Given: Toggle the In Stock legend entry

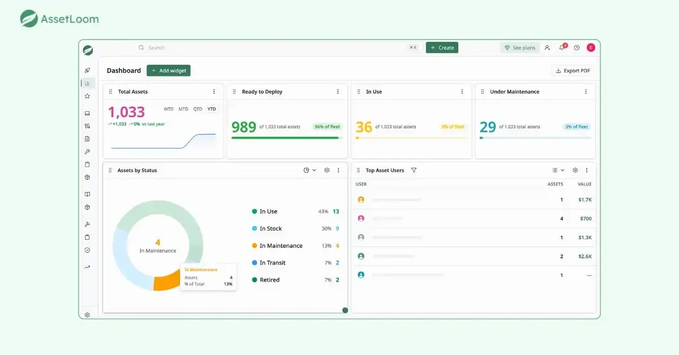Looking at the screenshot, I should pos(295,228).
